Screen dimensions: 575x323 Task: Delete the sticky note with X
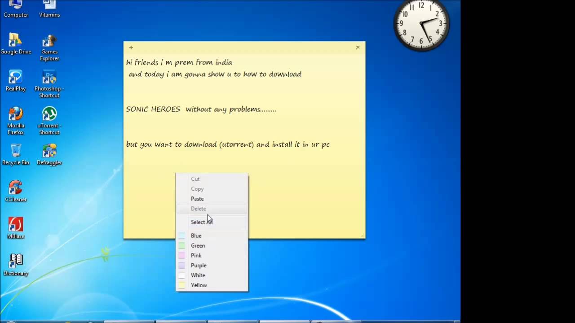coord(358,48)
